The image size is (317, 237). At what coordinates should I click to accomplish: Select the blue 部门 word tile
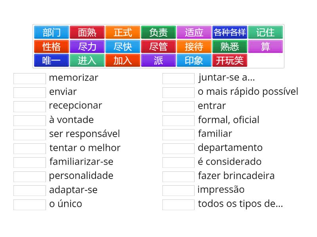[52, 32]
